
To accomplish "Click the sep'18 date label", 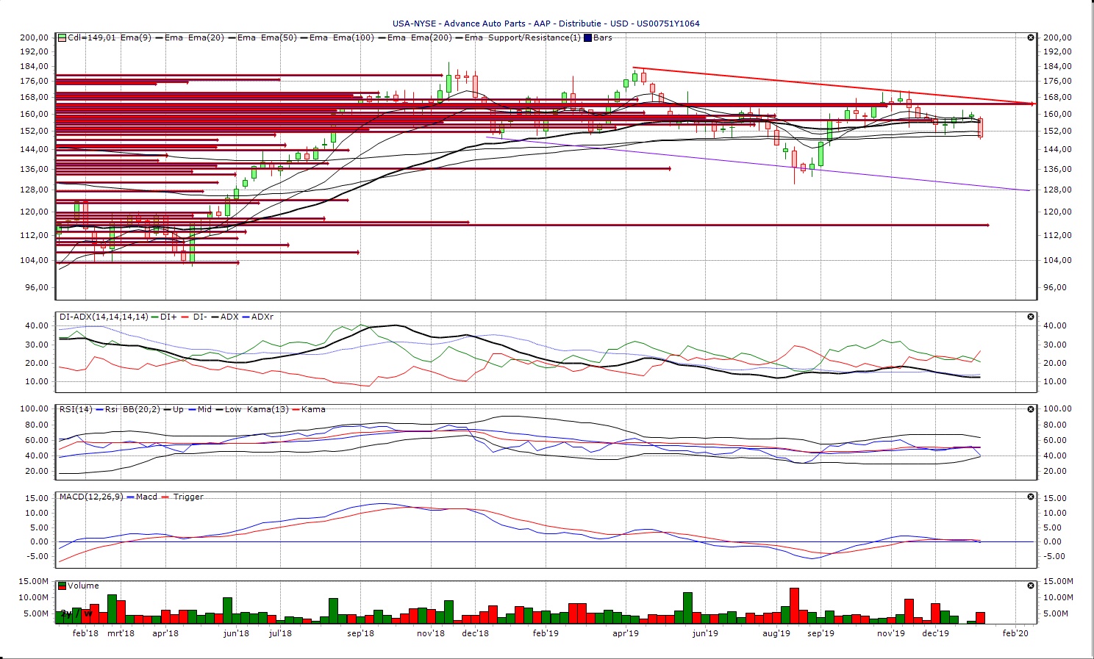I will [x=360, y=633].
